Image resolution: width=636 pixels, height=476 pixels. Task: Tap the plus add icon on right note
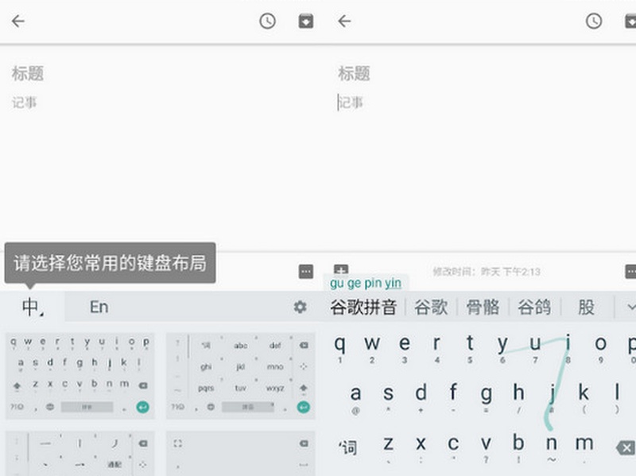point(341,269)
